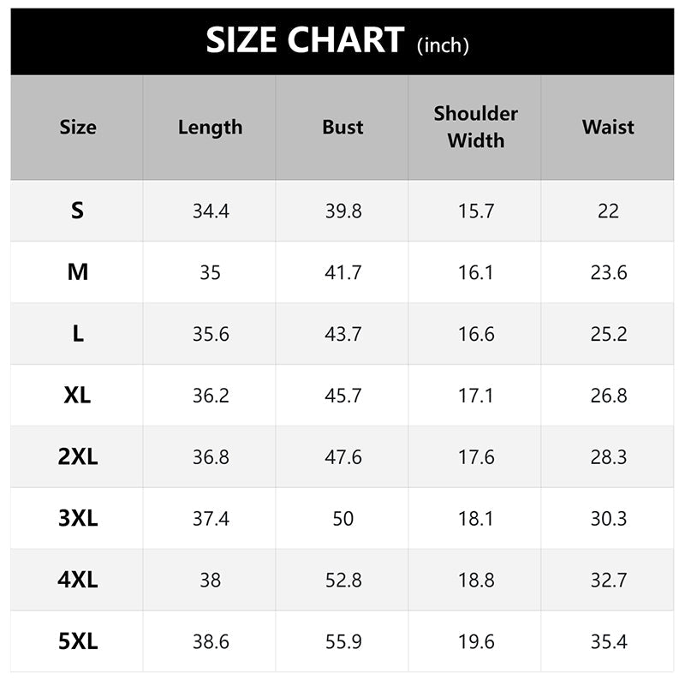Image resolution: width=685 pixels, height=685 pixels.
Task: Select the S size row label
Action: [78, 211]
